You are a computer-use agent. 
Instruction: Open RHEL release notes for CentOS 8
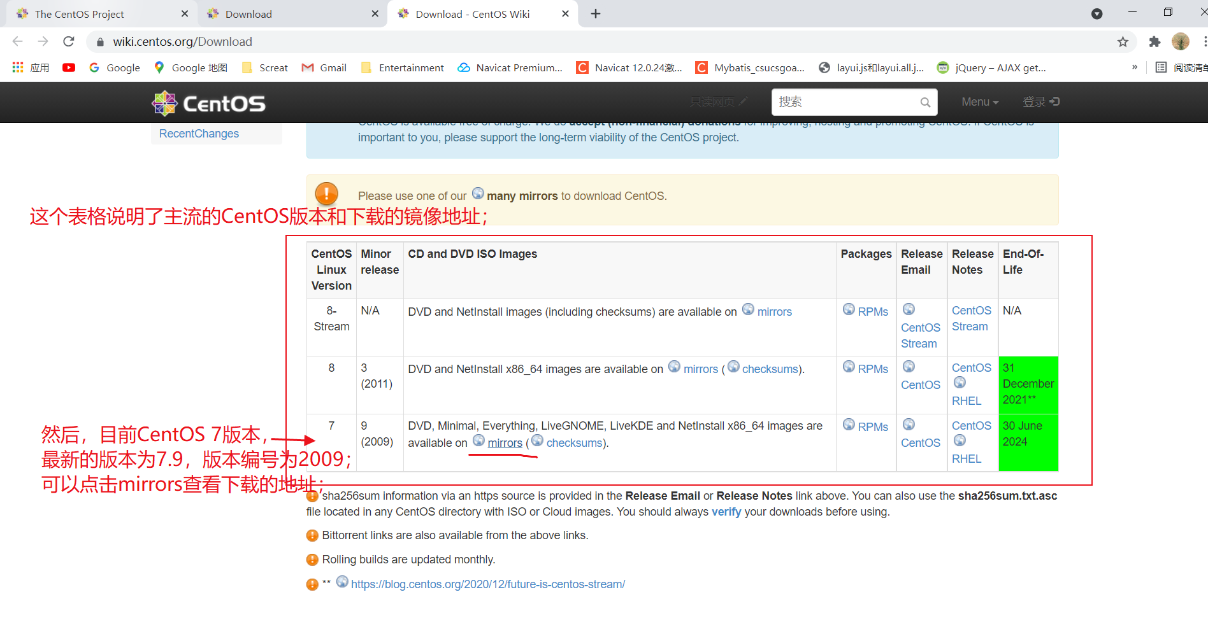point(966,401)
